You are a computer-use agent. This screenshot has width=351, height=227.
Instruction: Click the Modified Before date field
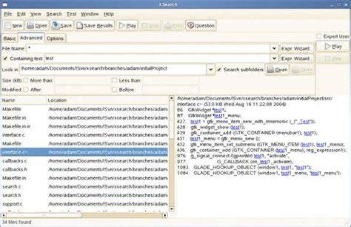[170, 90]
